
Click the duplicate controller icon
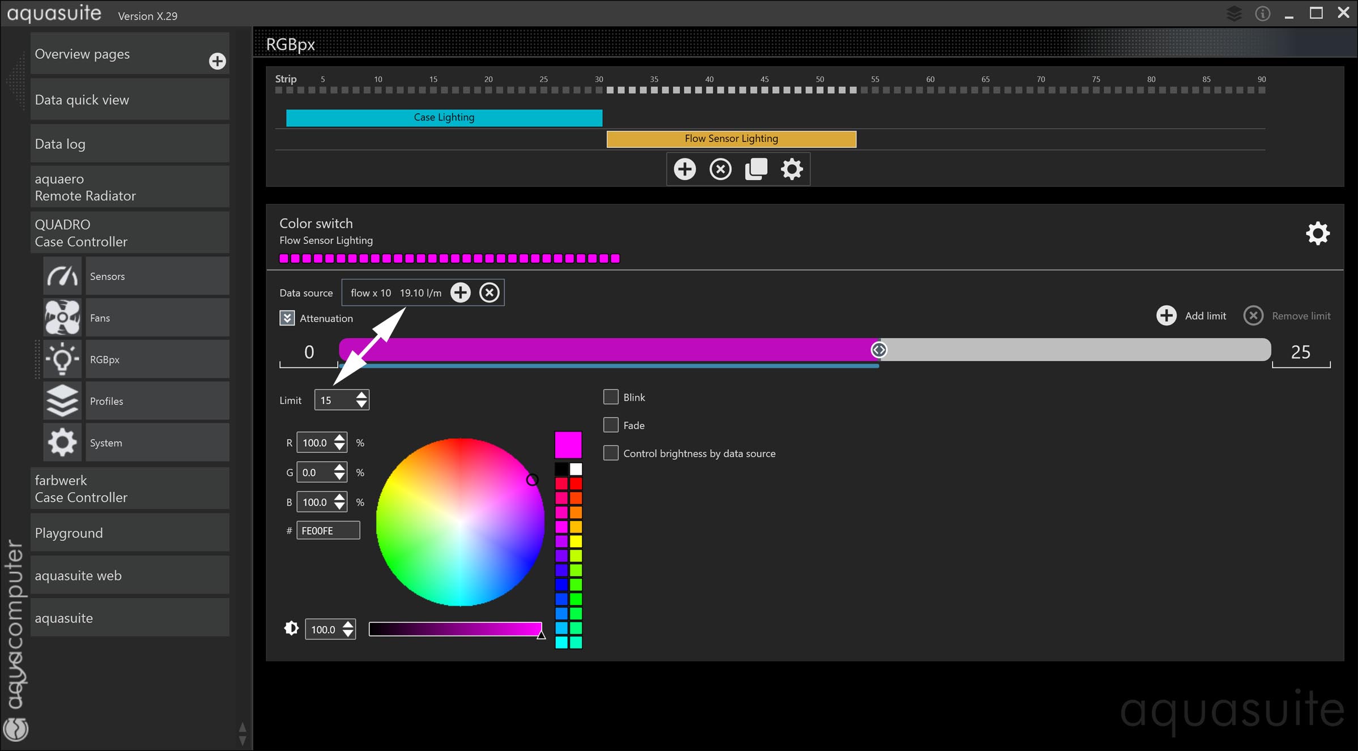[x=756, y=169]
